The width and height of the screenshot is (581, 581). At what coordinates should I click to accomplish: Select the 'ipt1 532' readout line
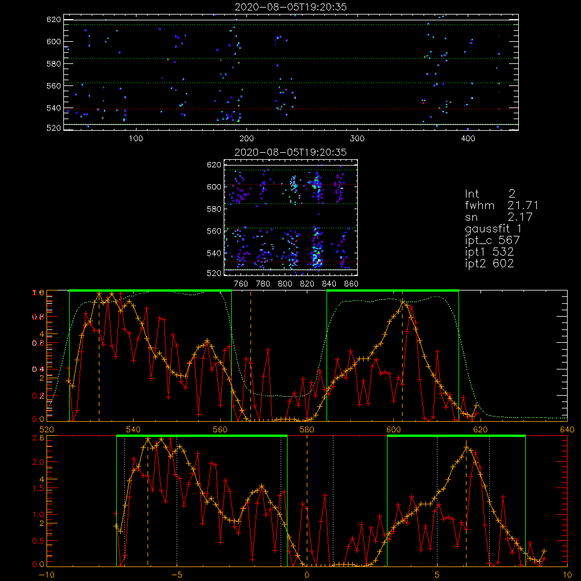pos(489,252)
